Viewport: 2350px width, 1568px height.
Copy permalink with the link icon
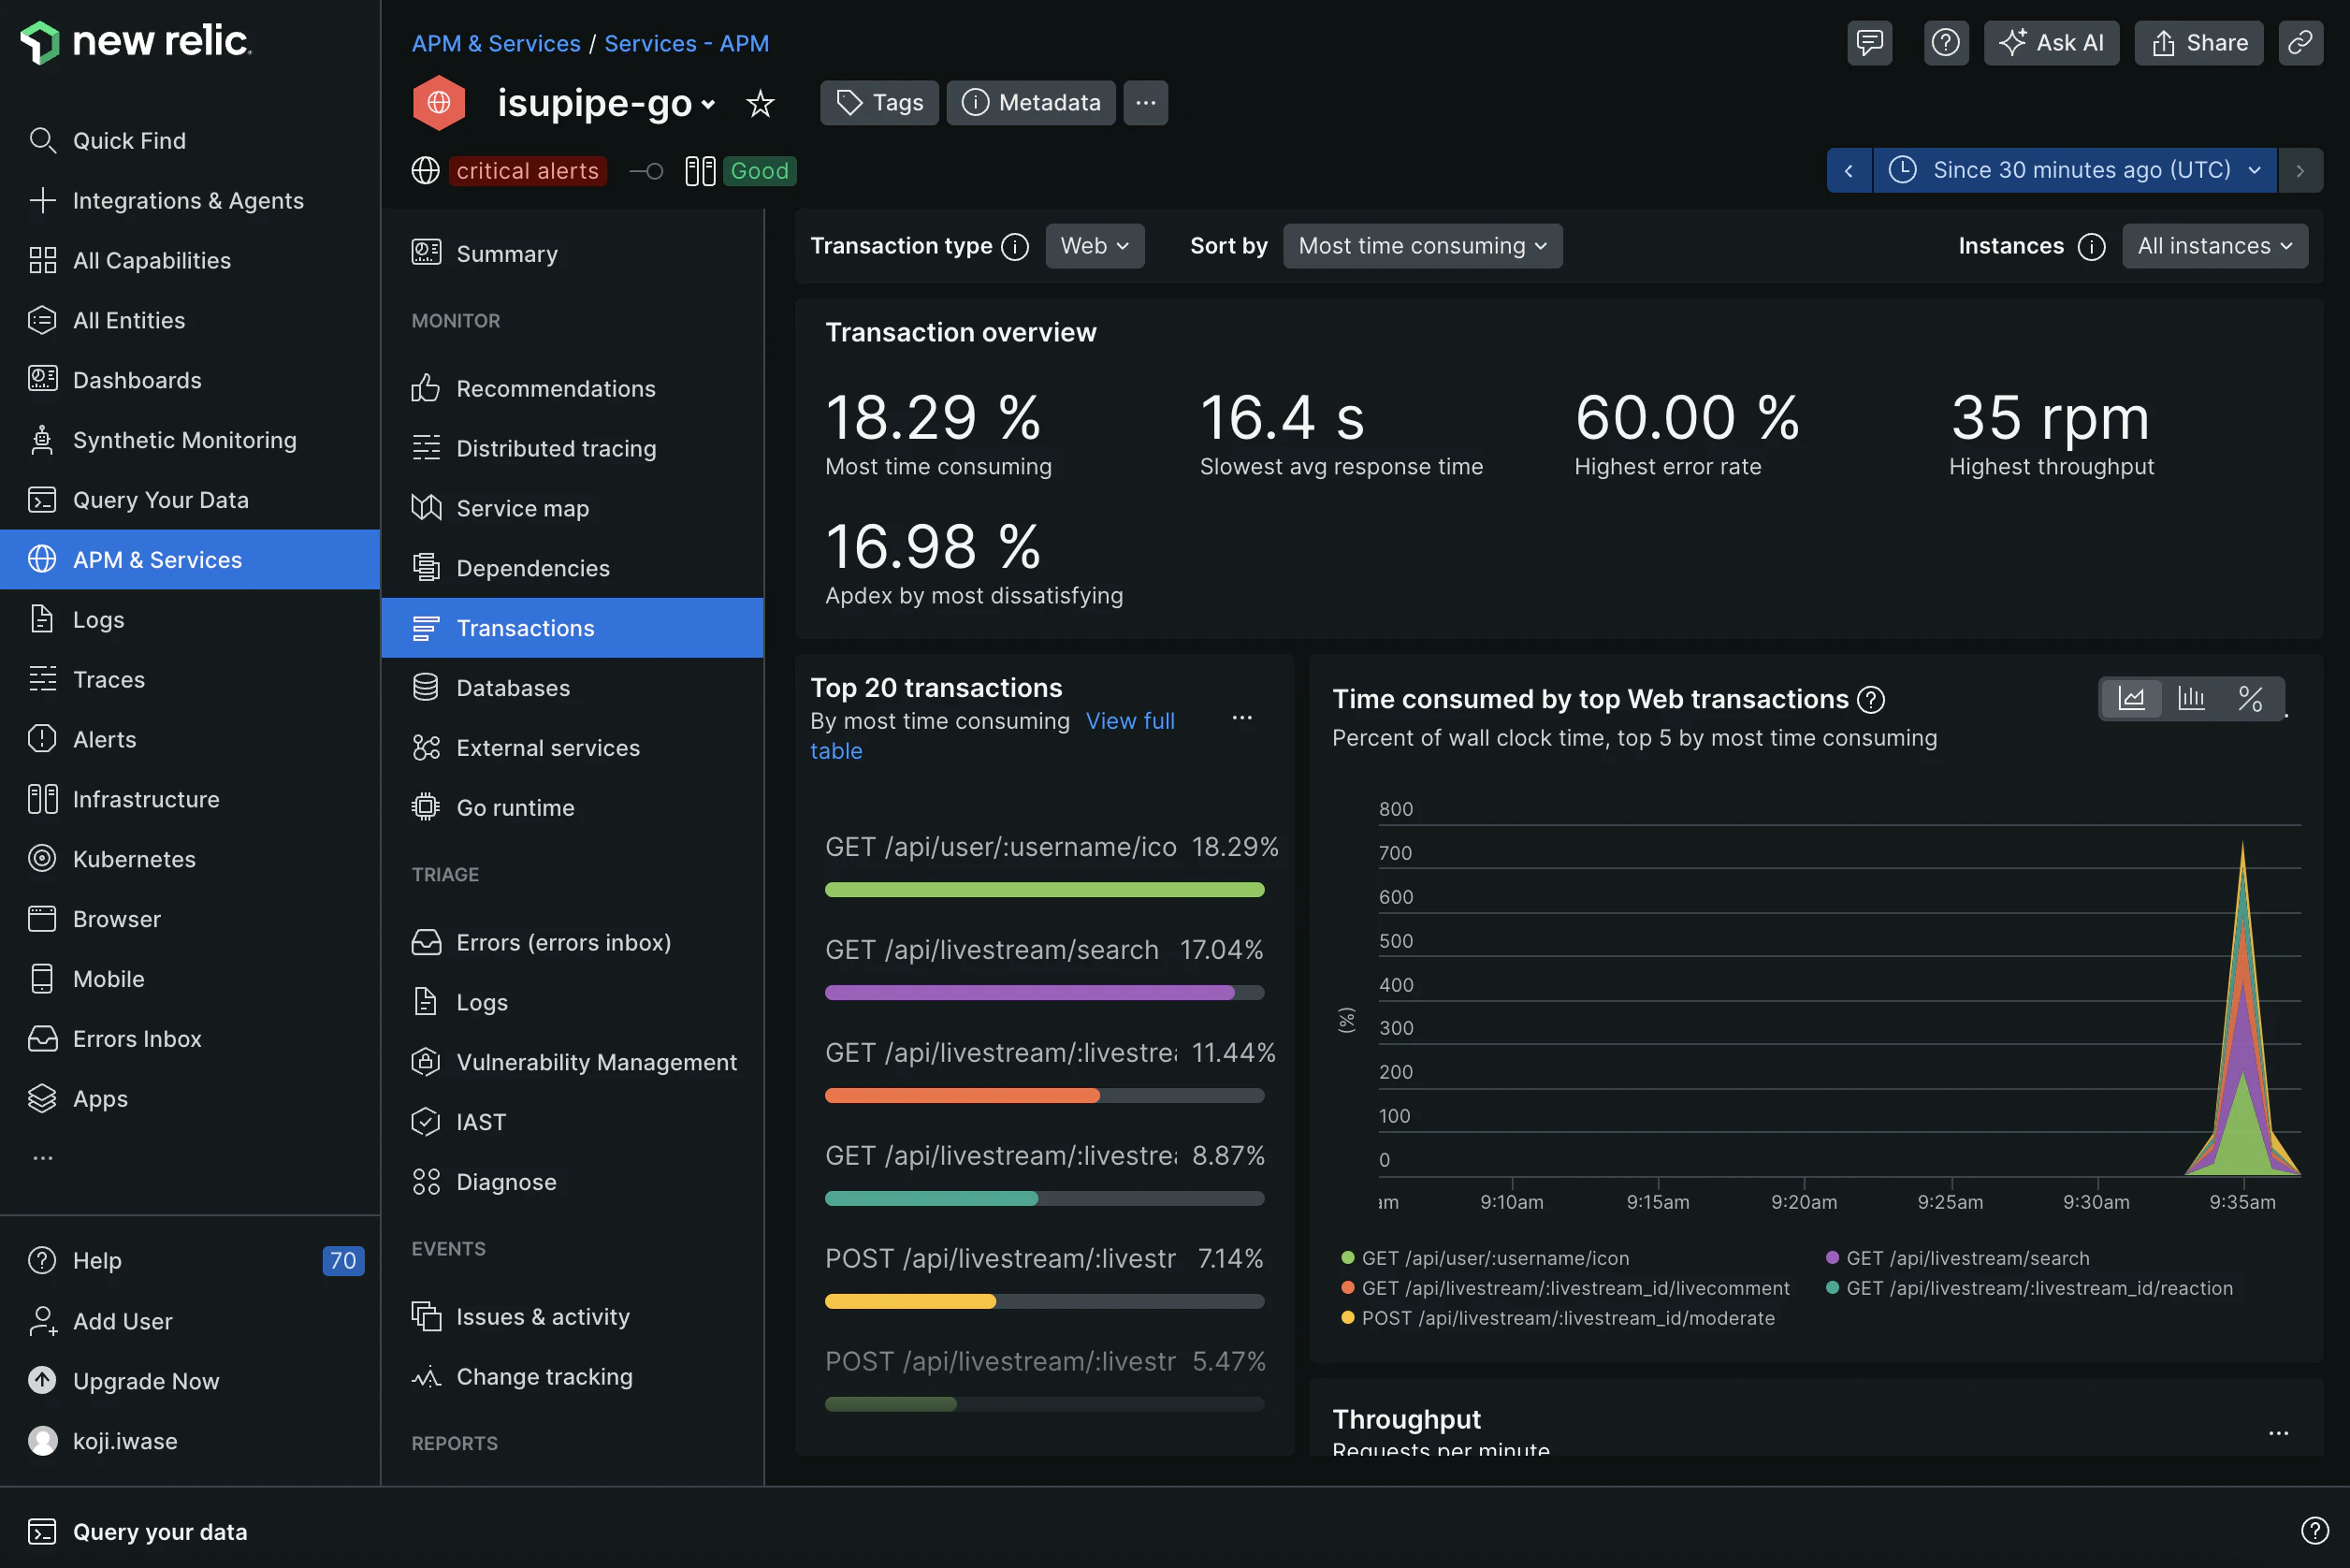click(2300, 43)
